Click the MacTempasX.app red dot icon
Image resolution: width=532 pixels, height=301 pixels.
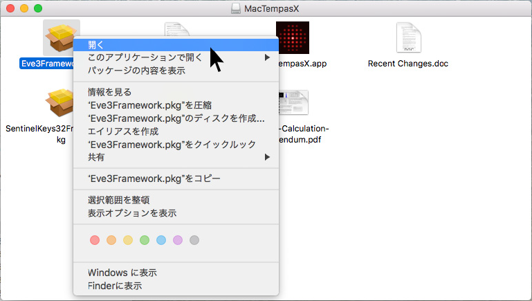(292, 37)
